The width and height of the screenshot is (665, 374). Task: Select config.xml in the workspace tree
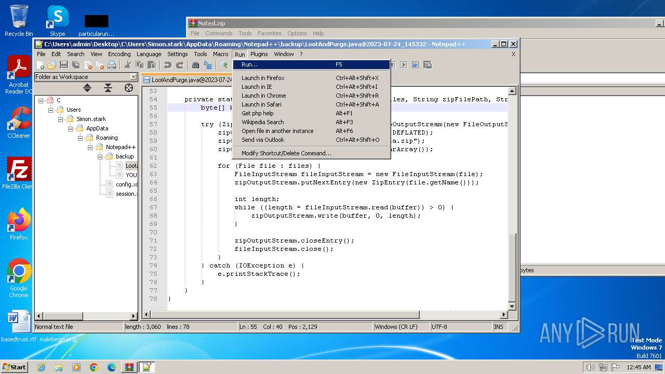pos(126,184)
